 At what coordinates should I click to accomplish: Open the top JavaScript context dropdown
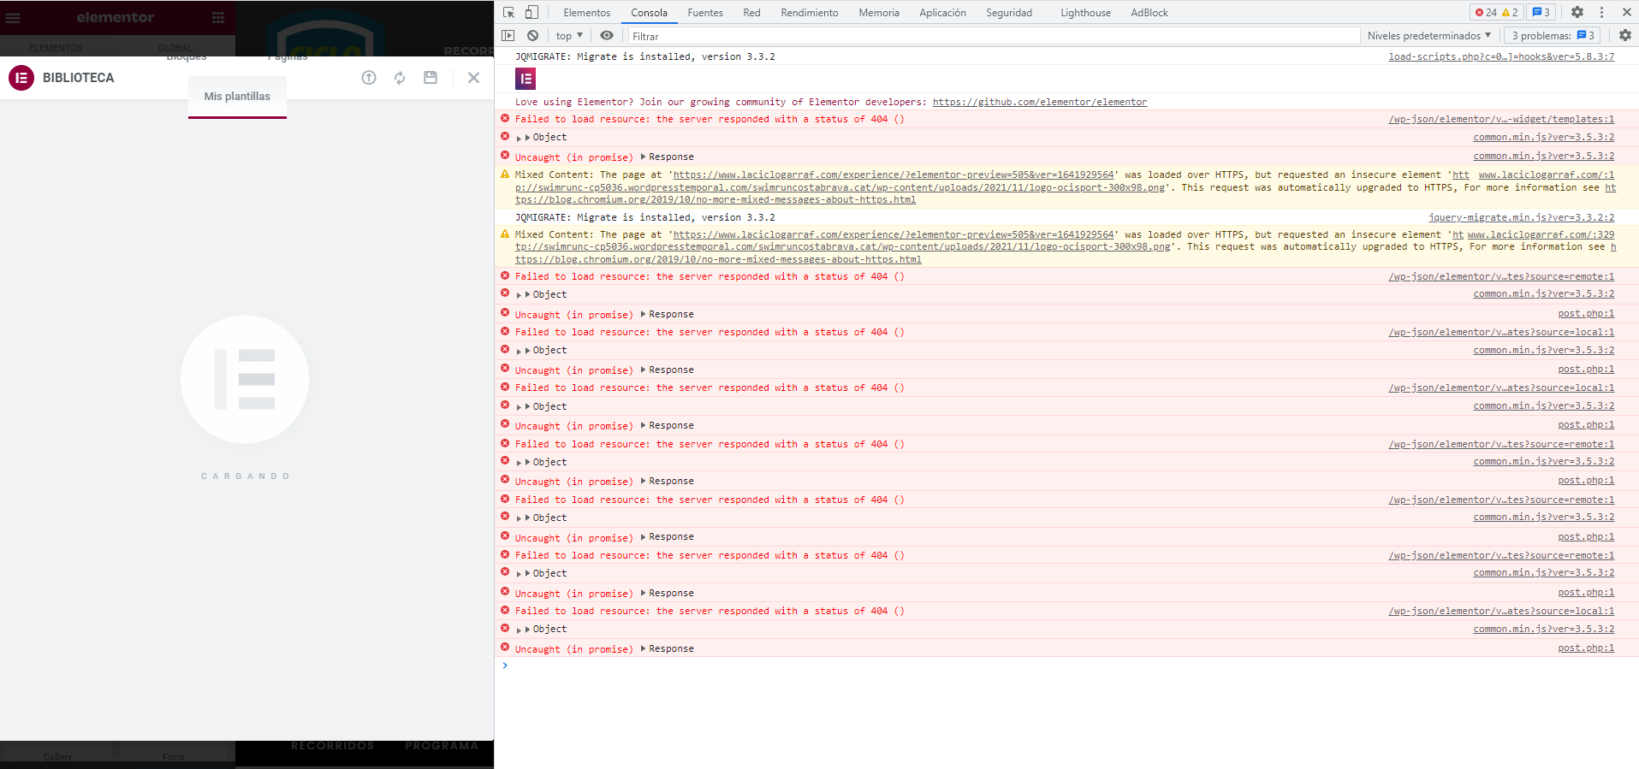[569, 36]
